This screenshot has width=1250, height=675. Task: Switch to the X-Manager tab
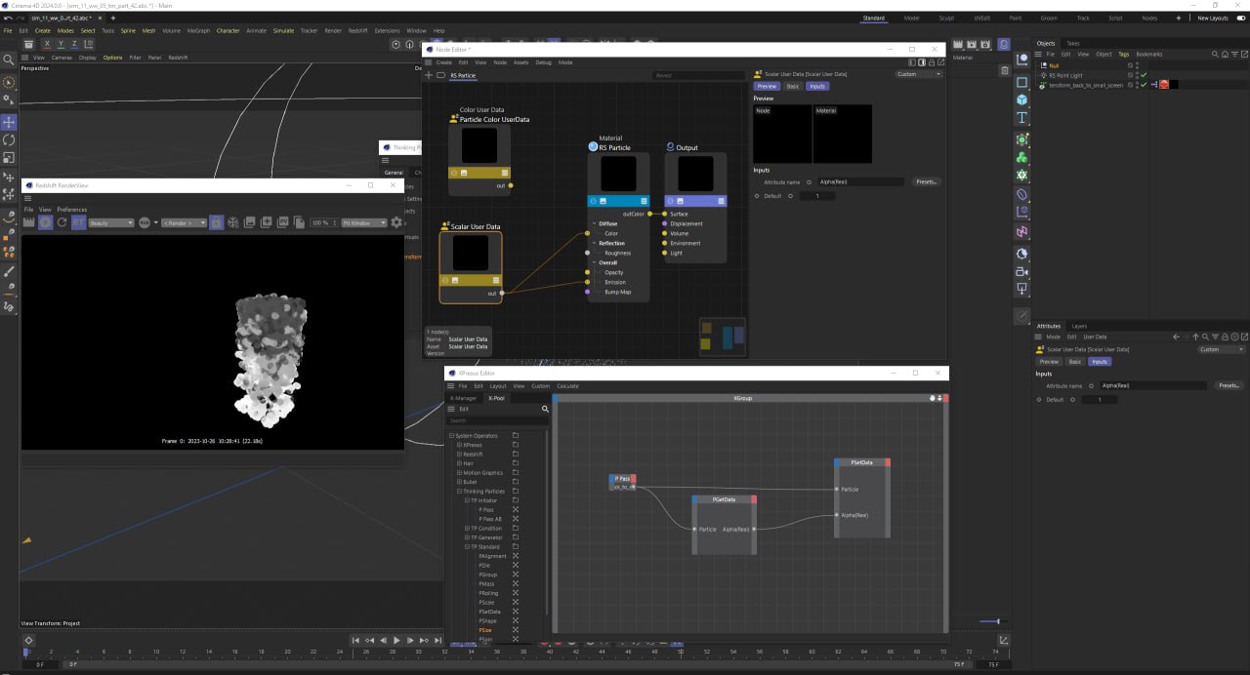(464, 398)
